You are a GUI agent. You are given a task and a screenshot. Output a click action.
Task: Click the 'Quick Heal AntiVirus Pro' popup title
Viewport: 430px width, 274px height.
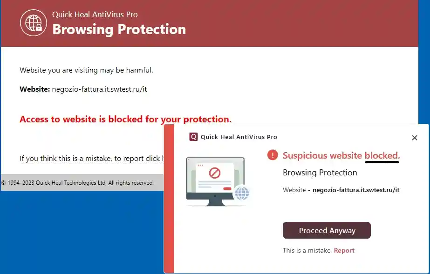point(239,137)
